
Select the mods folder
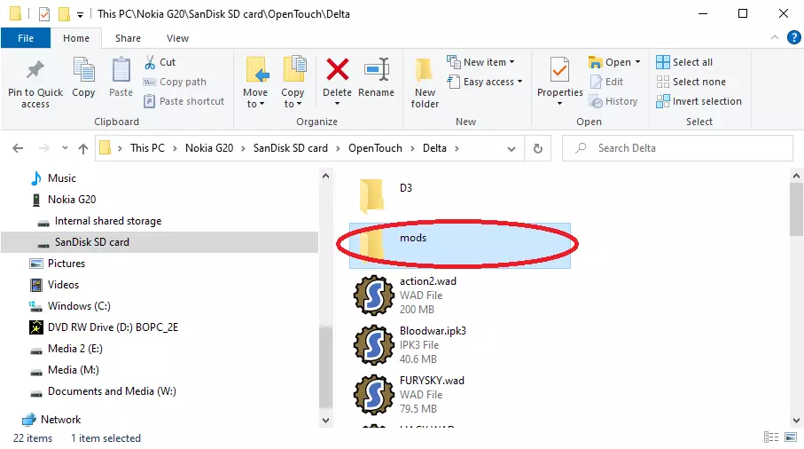tap(459, 245)
